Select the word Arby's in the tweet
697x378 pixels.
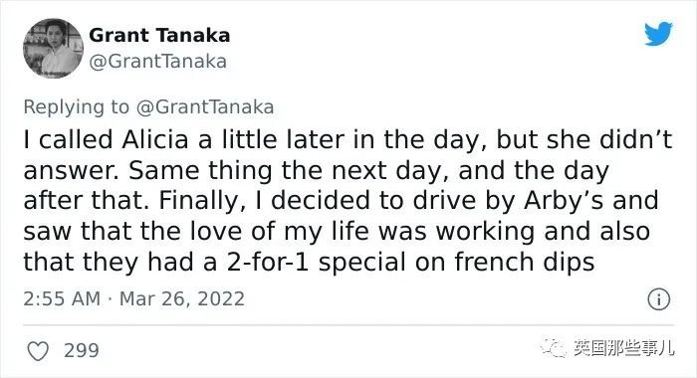[564, 201]
